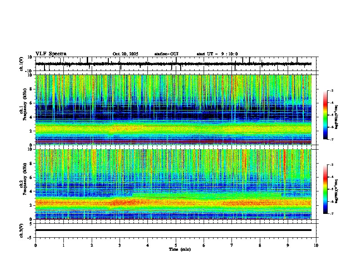Click time axis tick label '5'

coord(176,245)
